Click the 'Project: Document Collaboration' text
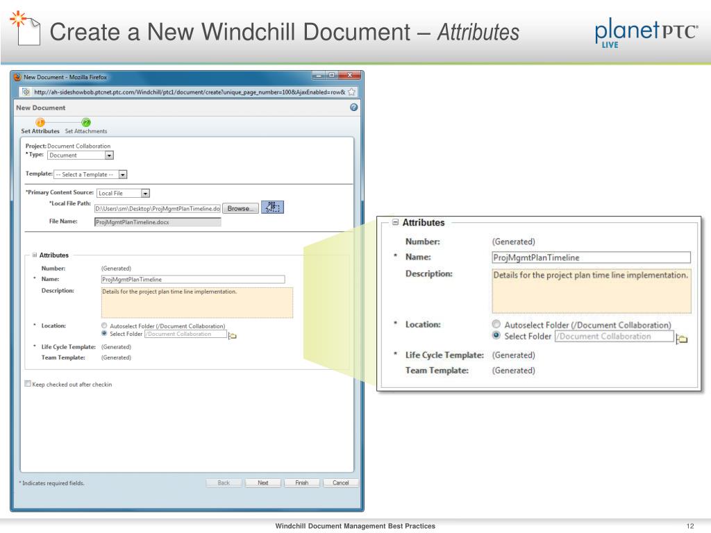 tap(68, 146)
